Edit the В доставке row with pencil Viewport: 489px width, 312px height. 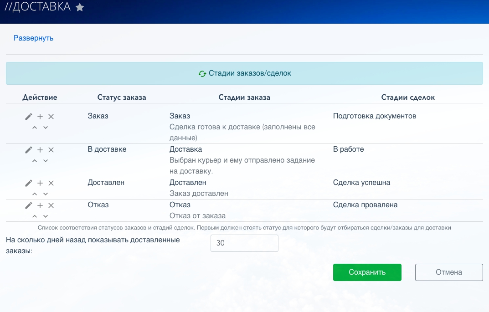29,150
